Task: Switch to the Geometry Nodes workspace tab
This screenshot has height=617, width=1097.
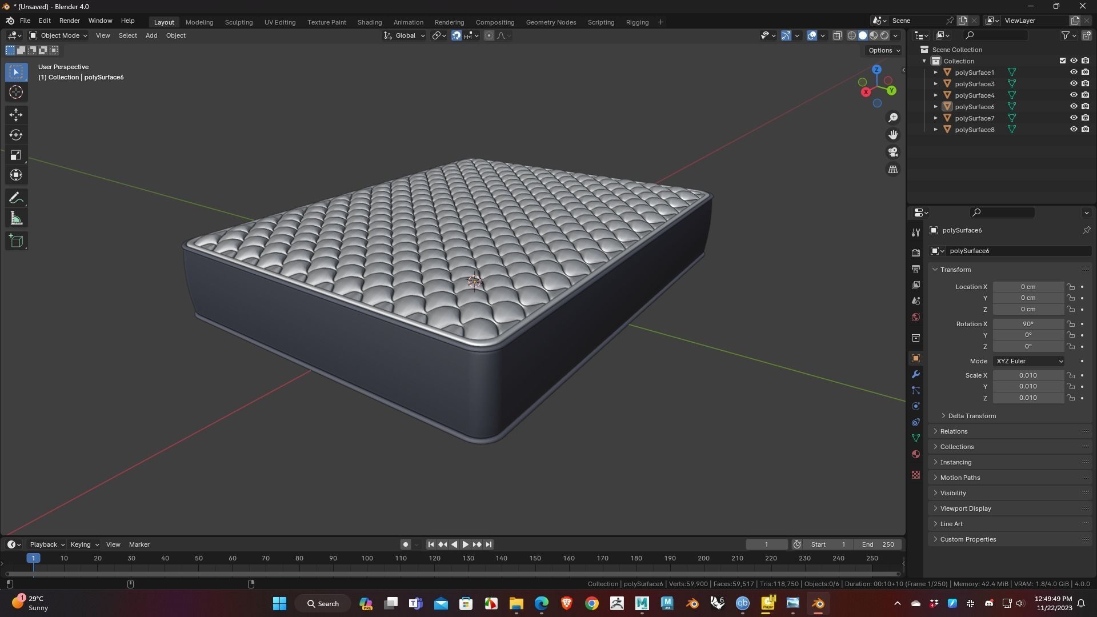Action: (x=551, y=22)
